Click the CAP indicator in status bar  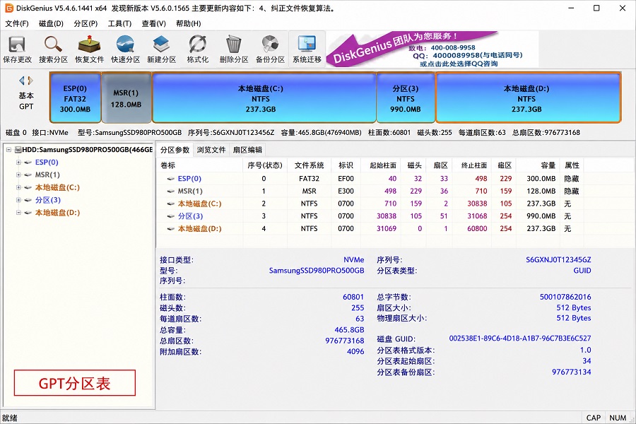click(594, 418)
